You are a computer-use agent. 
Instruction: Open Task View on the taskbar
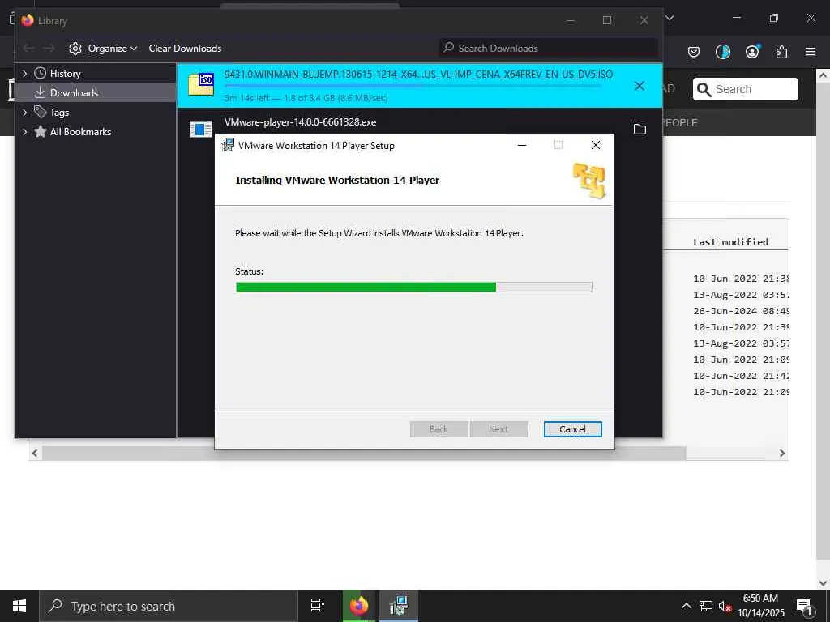[x=318, y=606]
